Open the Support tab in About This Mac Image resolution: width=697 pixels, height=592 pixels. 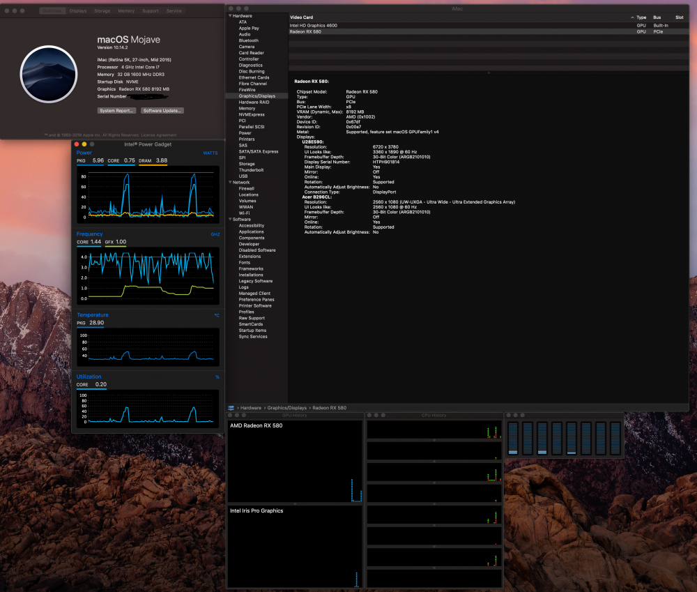point(151,10)
